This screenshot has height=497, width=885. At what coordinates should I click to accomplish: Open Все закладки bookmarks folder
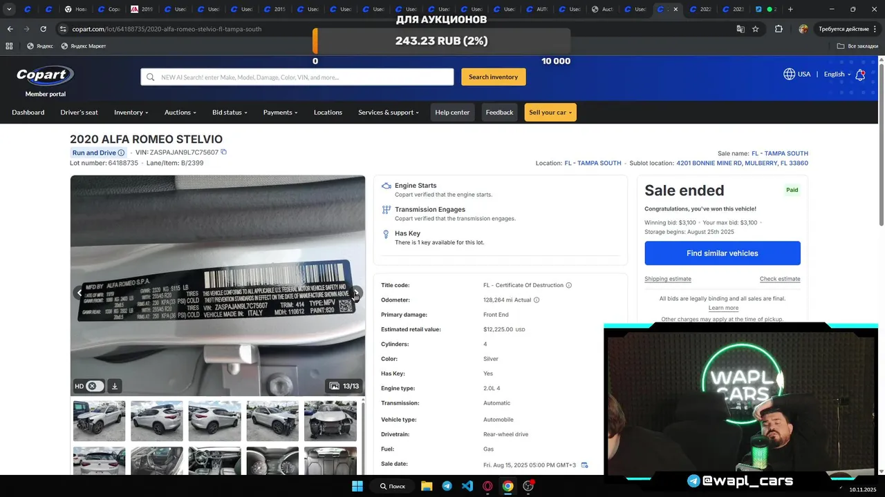pyautogui.click(x=857, y=46)
